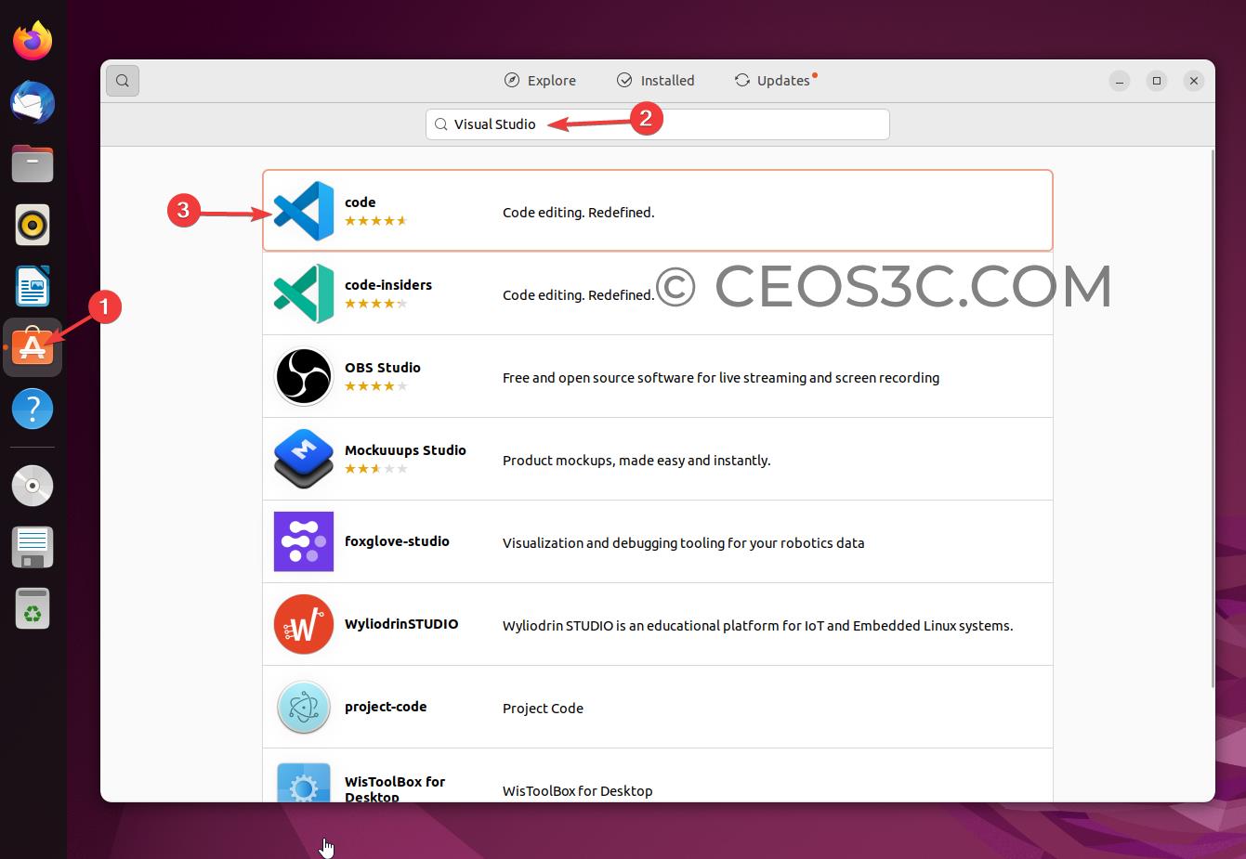This screenshot has height=859, width=1246.
Task: Click the Visual Studio Code app icon
Action: [304, 211]
